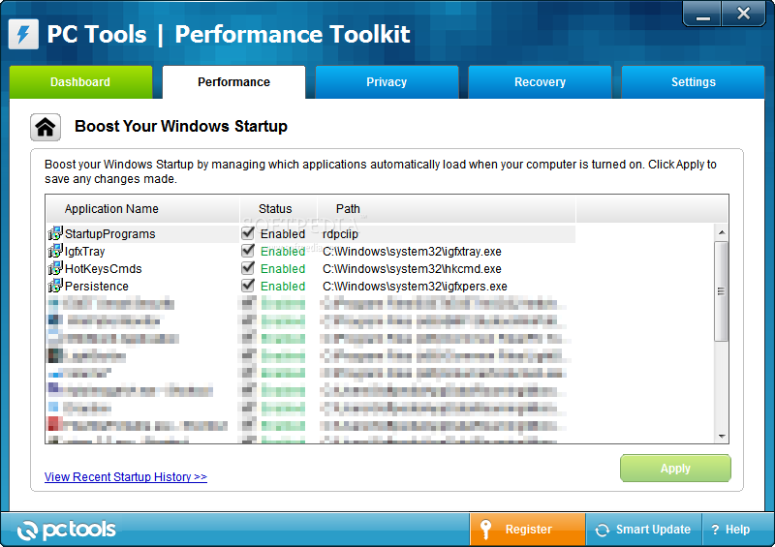Image resolution: width=775 pixels, height=547 pixels.
Task: Click the igfxpers.exe path cell
Action: coord(415,287)
